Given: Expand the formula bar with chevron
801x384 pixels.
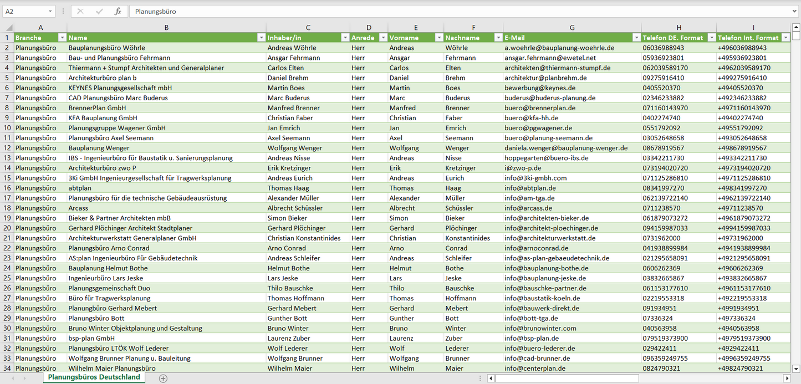Looking at the screenshot, I should click(x=795, y=11).
